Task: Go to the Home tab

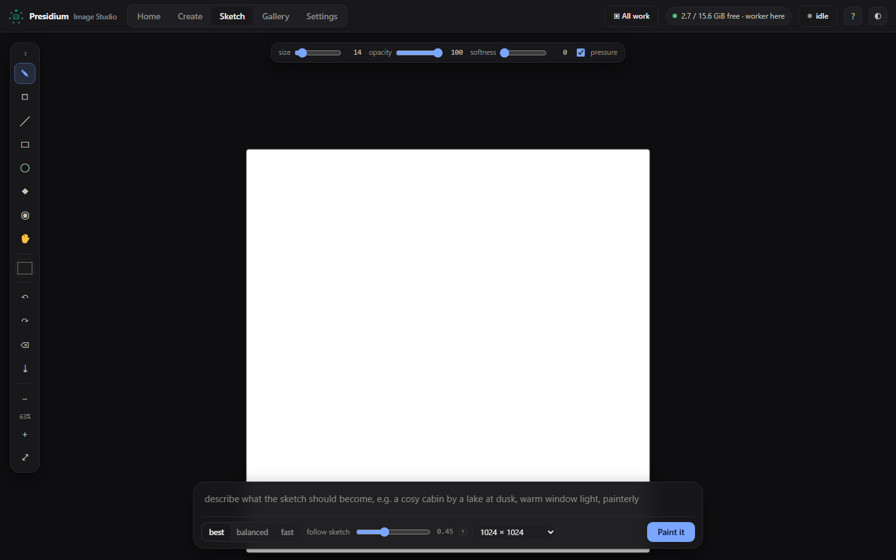Action: click(x=149, y=16)
